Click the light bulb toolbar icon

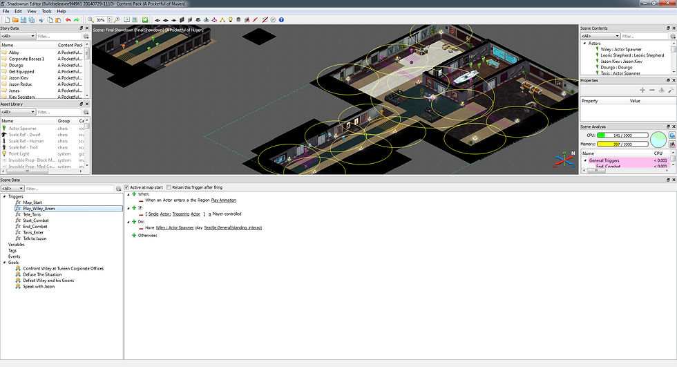[x=231, y=20]
